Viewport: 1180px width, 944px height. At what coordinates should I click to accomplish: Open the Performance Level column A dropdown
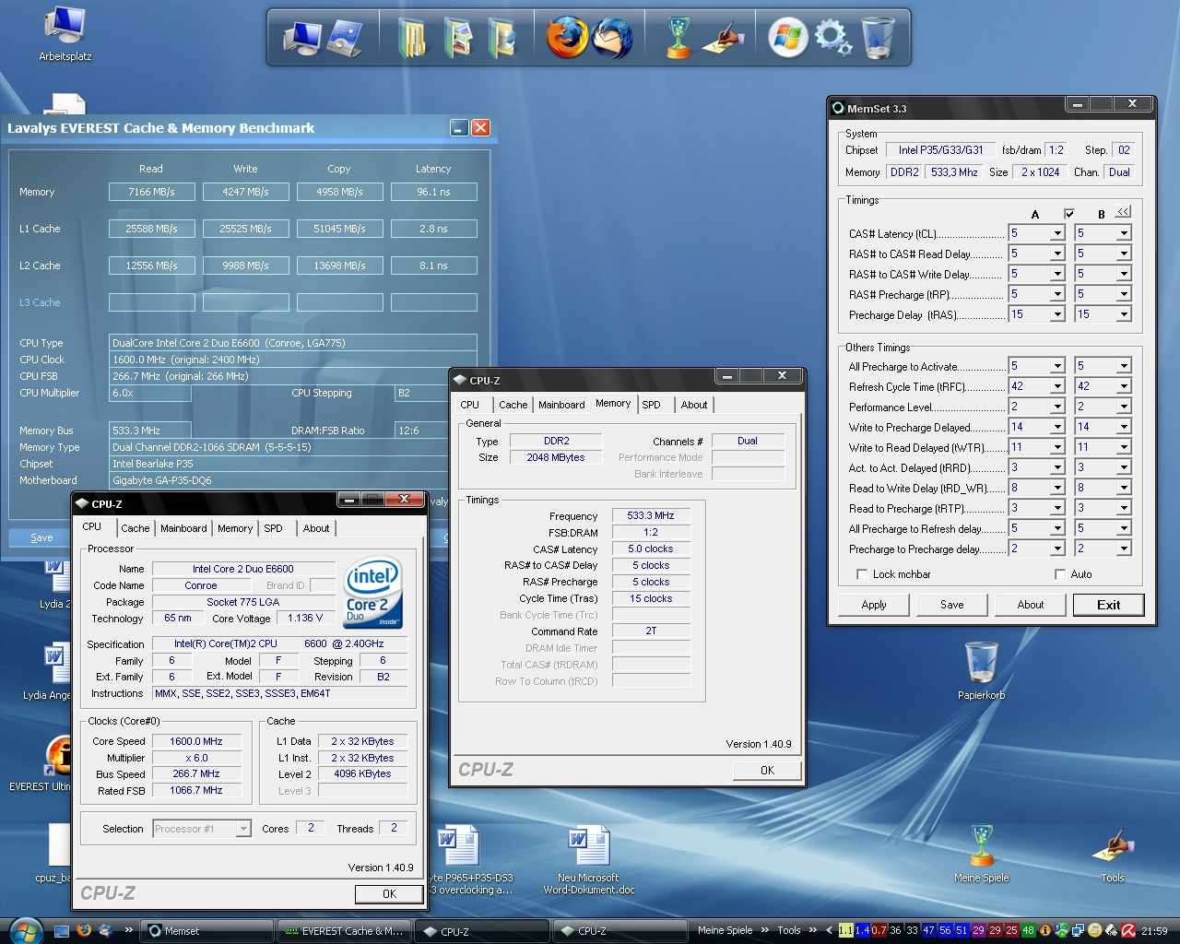[1057, 407]
